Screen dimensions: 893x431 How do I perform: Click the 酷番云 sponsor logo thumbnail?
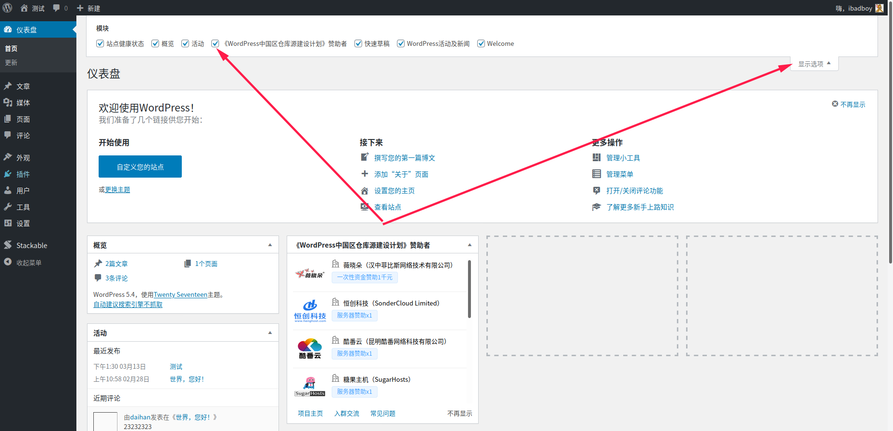[310, 348]
